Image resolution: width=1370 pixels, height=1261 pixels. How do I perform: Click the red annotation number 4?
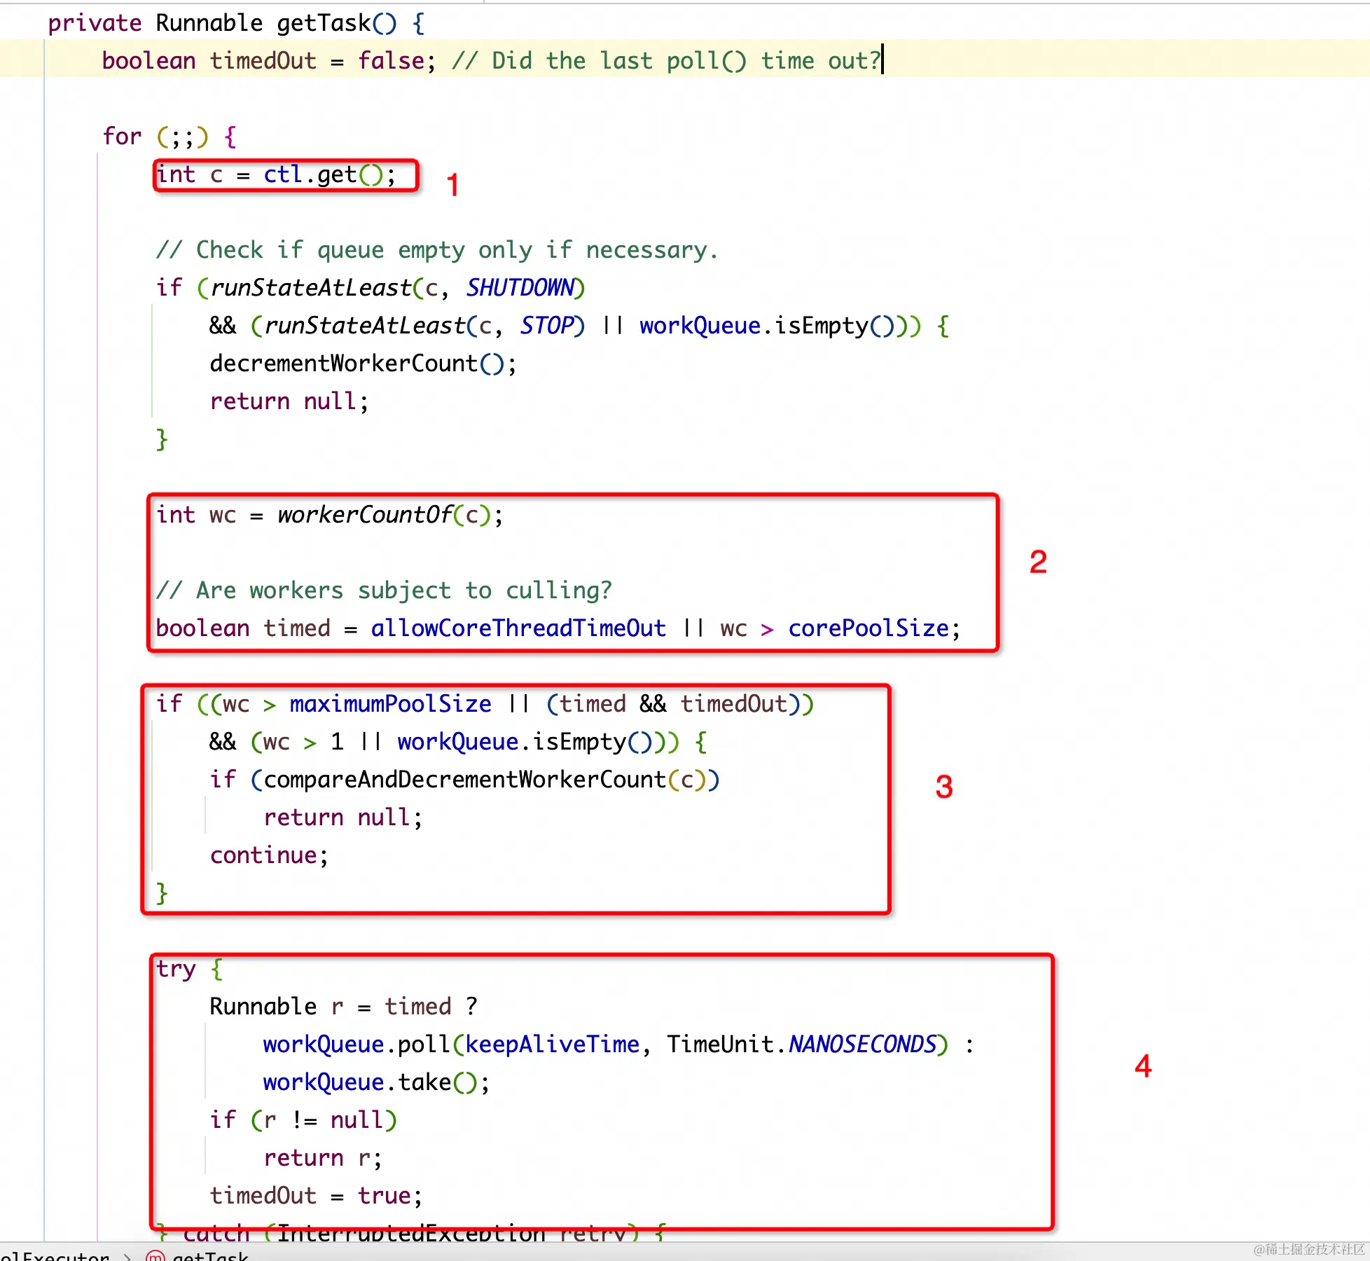[x=1143, y=1066]
